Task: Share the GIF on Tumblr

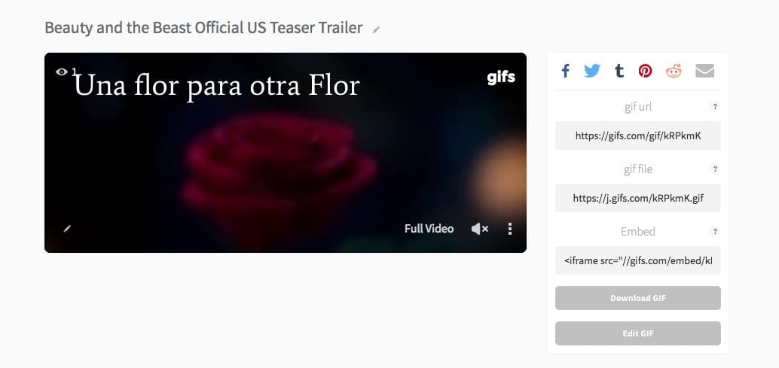Action: [619, 71]
